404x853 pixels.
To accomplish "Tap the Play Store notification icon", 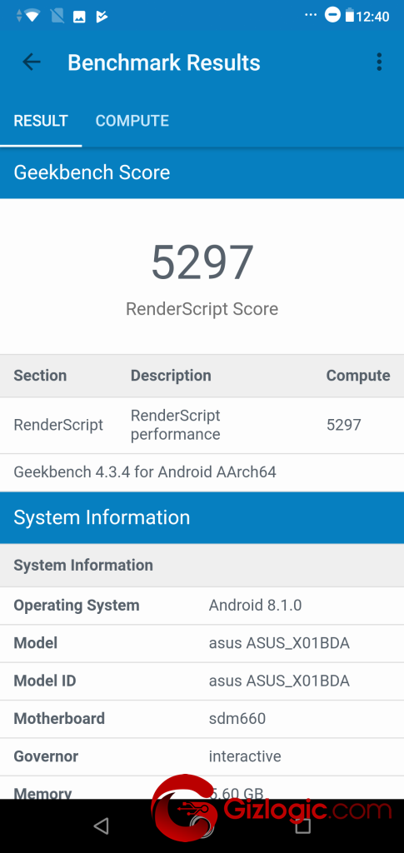I will pos(101,17).
